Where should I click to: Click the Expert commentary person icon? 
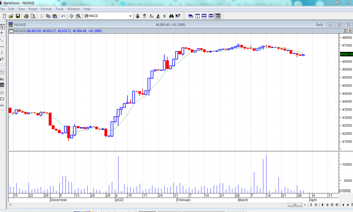(144, 16)
